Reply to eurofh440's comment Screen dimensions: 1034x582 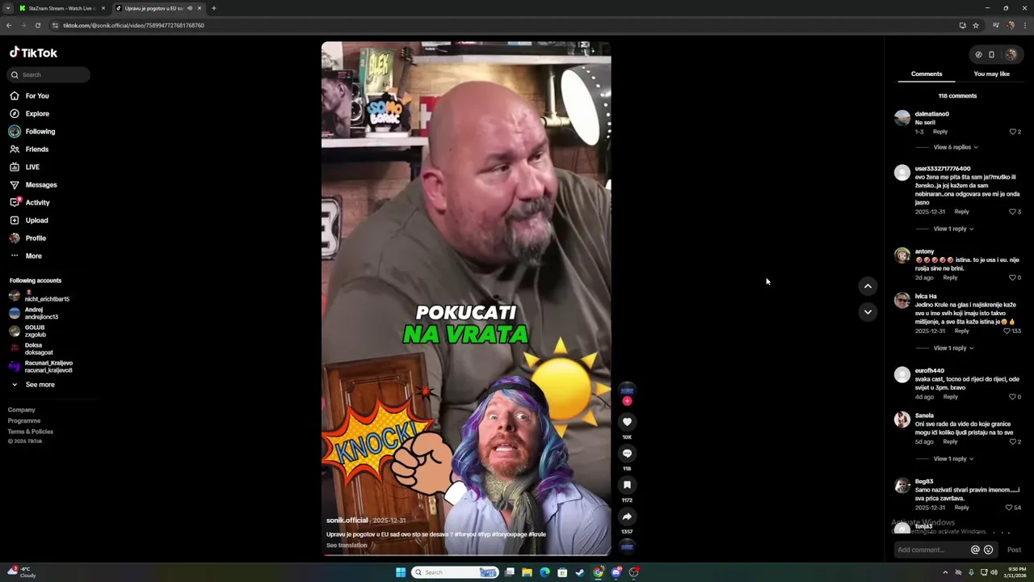[x=950, y=397]
